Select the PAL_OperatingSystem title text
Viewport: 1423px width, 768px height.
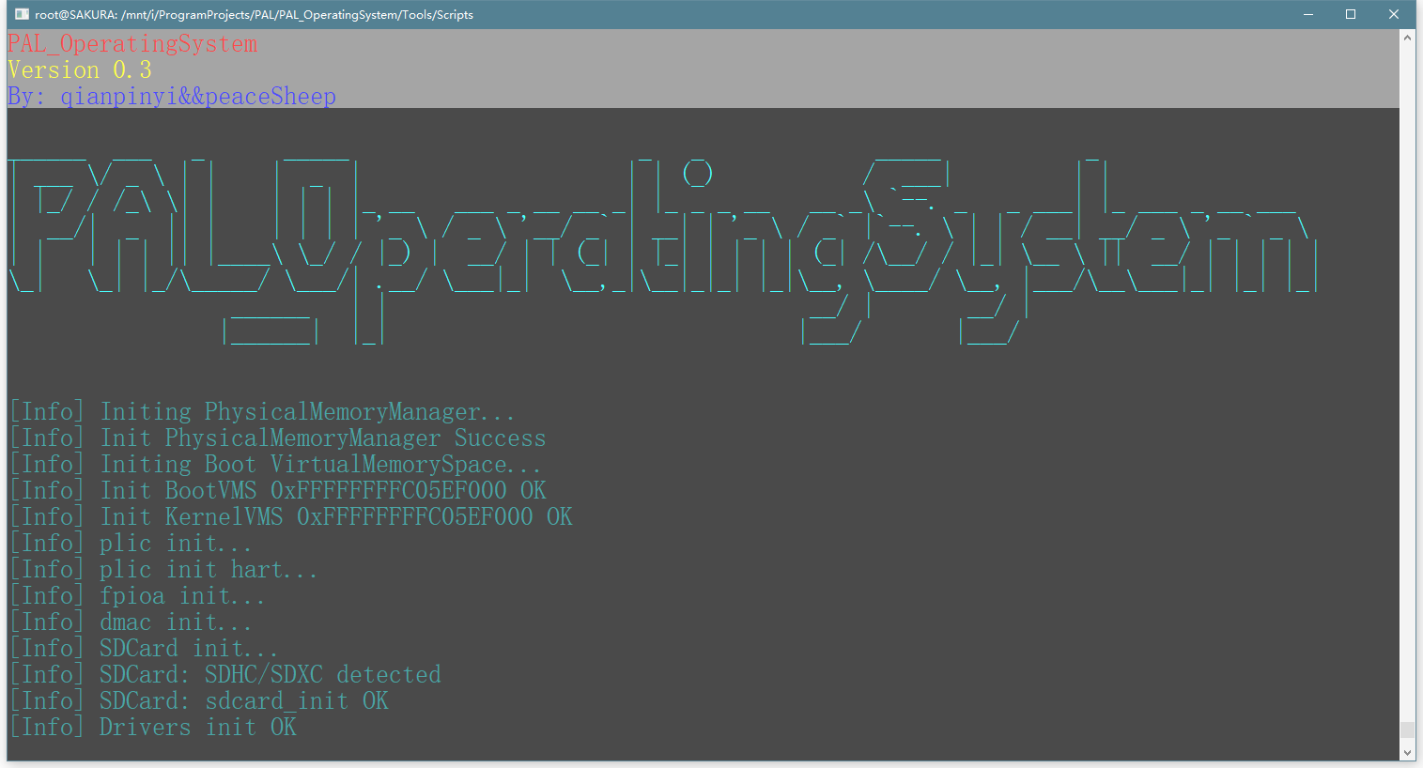click(131, 43)
